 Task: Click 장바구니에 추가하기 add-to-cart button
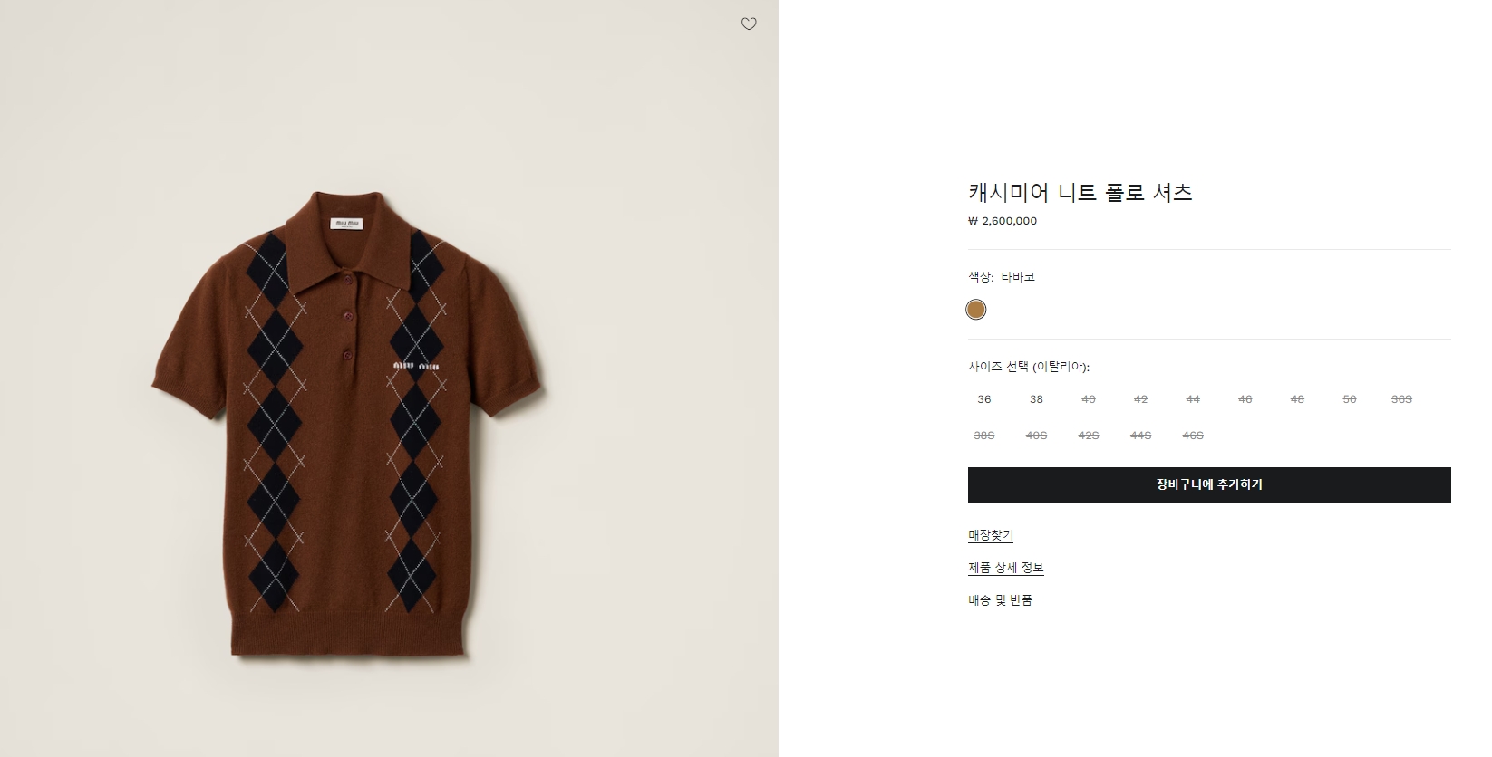tap(1209, 485)
